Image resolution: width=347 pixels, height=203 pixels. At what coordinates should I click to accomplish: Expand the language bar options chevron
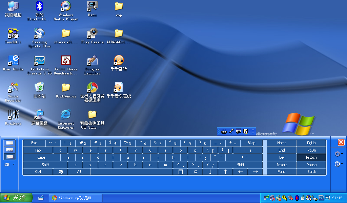pyautogui.click(x=253, y=132)
